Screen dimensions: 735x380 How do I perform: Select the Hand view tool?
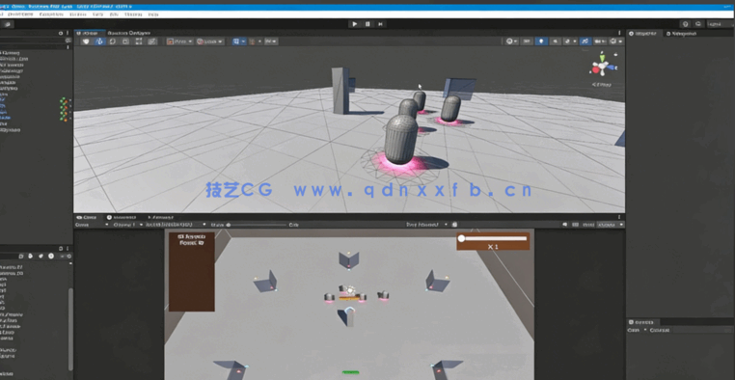(x=86, y=41)
